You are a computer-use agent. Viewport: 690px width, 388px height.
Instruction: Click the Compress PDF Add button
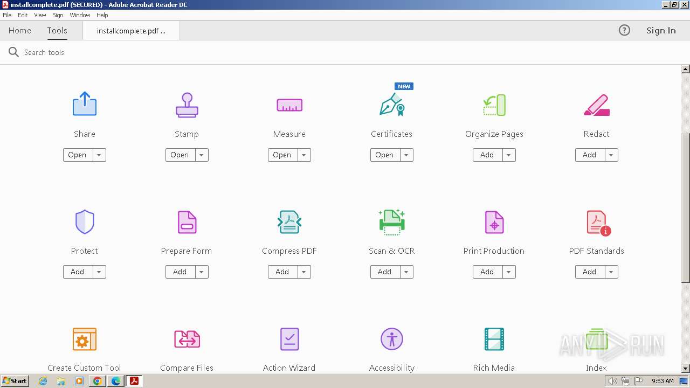(x=282, y=272)
